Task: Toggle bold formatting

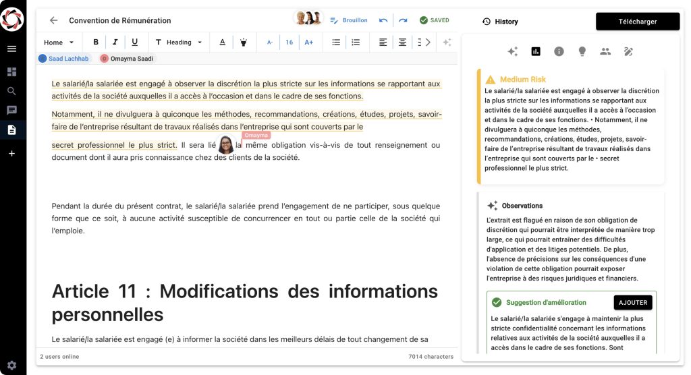Action: (x=96, y=42)
